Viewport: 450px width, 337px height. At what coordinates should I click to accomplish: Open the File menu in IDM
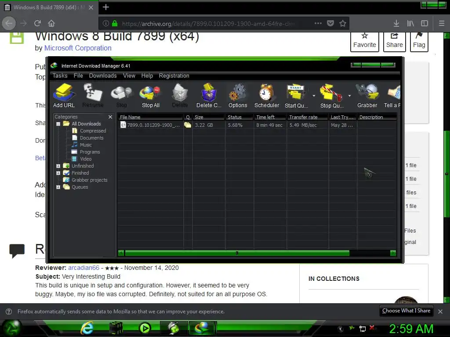[x=78, y=75]
